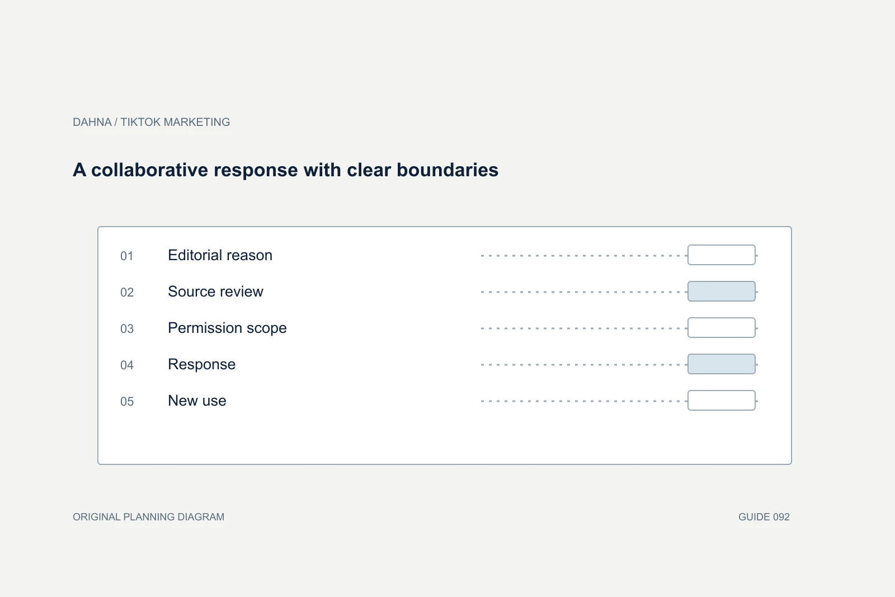Click the empty box beside Editorial reason
This screenshot has width=895, height=597.
click(722, 255)
